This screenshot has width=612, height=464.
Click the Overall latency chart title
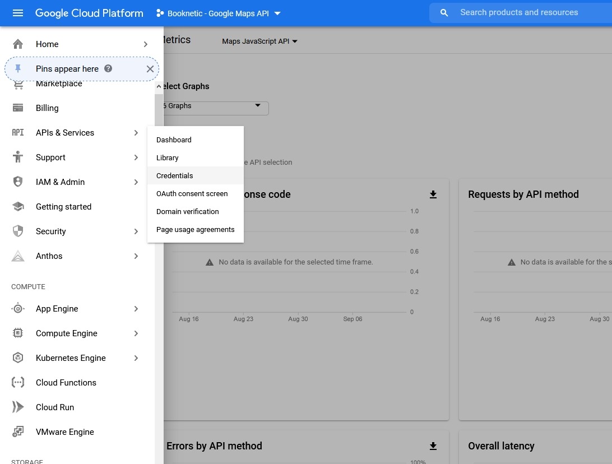coord(501,446)
